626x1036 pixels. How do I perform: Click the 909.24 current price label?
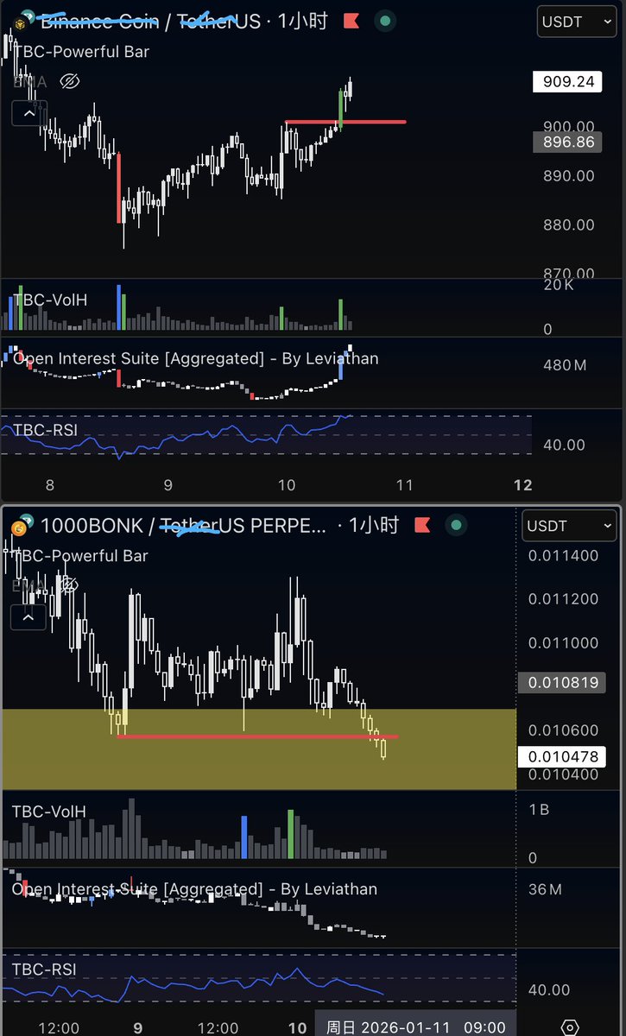[566, 82]
